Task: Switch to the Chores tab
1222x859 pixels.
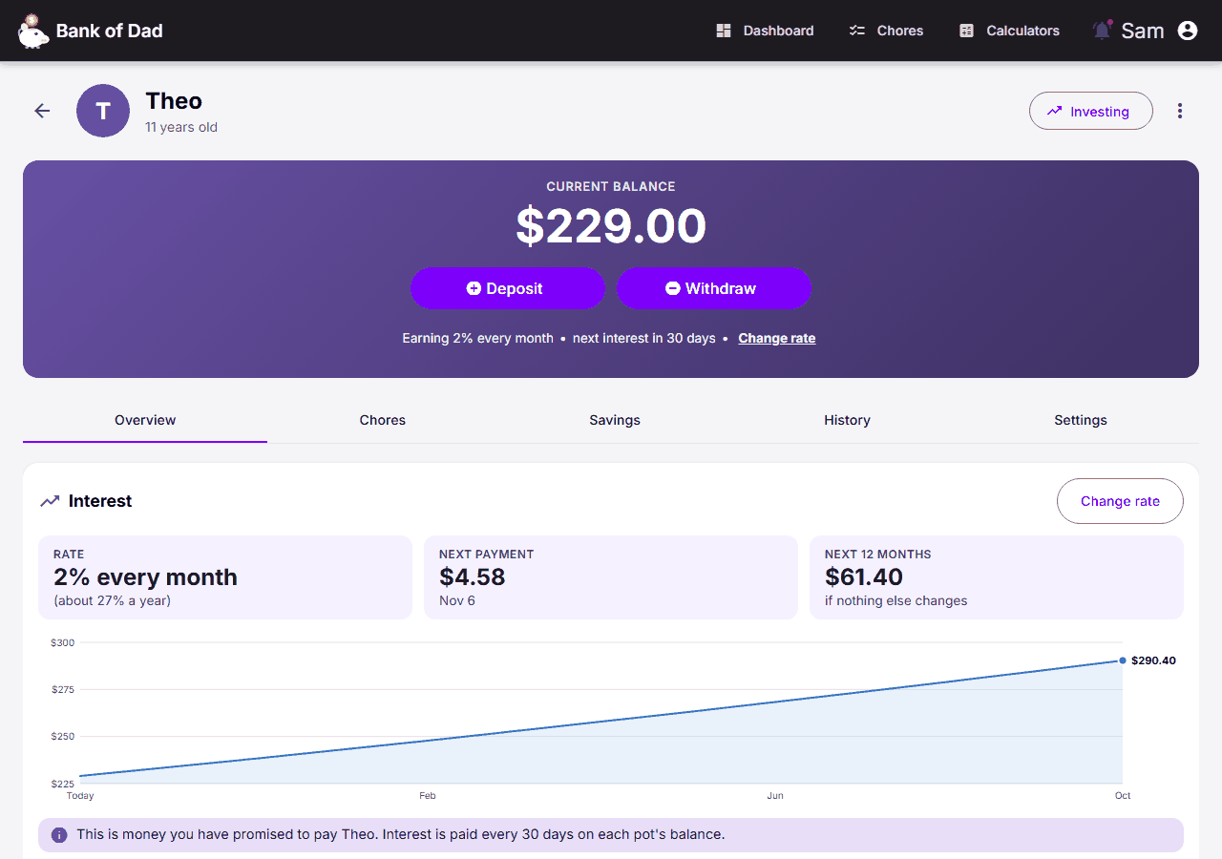Action: [383, 420]
